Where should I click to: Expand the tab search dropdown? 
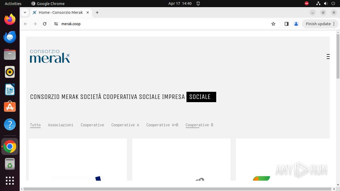25,12
